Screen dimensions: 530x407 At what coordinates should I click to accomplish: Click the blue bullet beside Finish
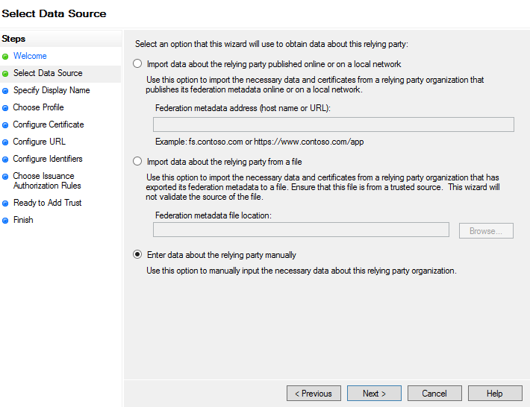tap(5, 221)
